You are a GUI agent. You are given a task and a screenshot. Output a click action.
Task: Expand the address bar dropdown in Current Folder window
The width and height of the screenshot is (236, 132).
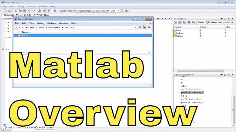click(x=135, y=28)
